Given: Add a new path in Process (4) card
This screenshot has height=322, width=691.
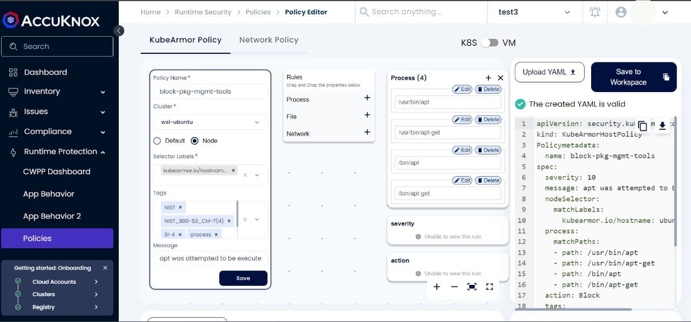Looking at the screenshot, I should click(489, 78).
